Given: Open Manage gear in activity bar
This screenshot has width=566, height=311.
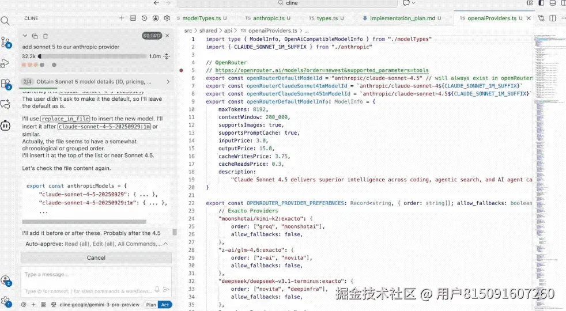Looking at the screenshot, I should (x=5, y=302).
